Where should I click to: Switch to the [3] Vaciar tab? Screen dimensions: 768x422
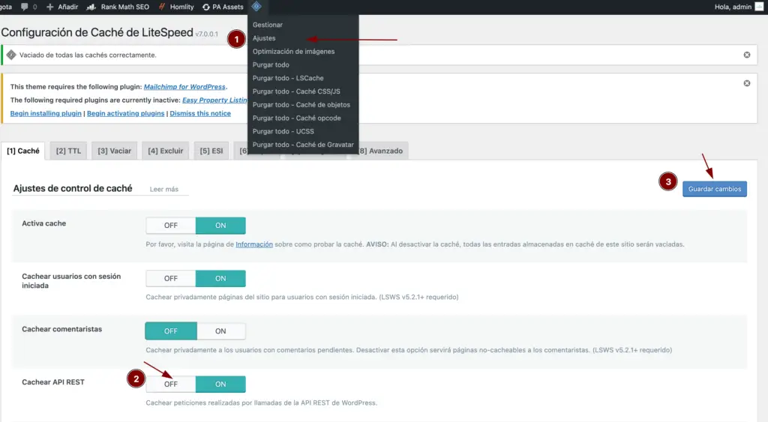(114, 151)
